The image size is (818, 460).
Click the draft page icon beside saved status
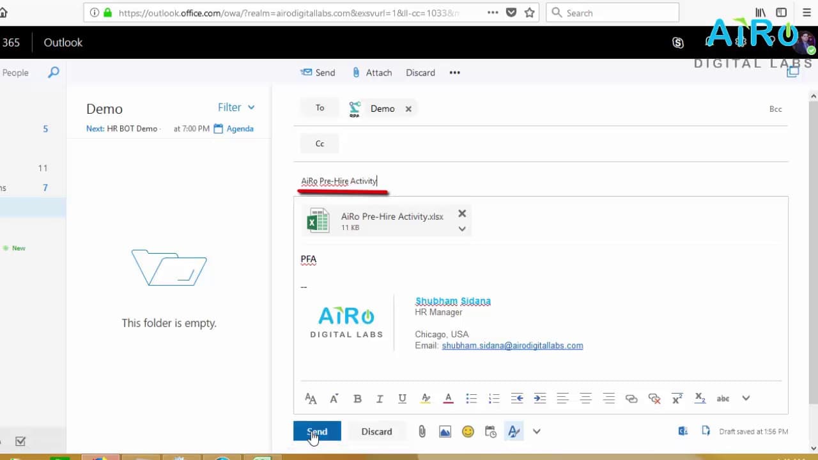click(x=706, y=431)
